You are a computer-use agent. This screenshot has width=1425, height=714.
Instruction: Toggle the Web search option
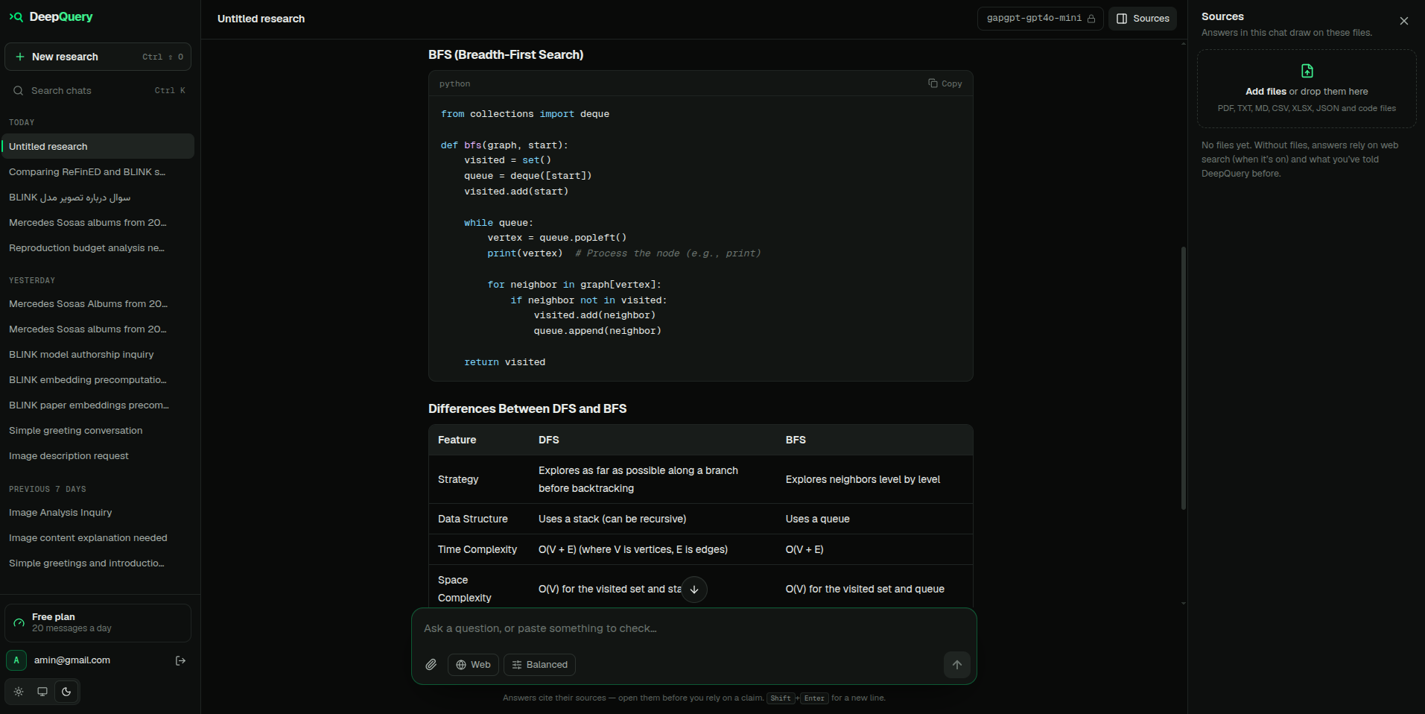(473, 665)
